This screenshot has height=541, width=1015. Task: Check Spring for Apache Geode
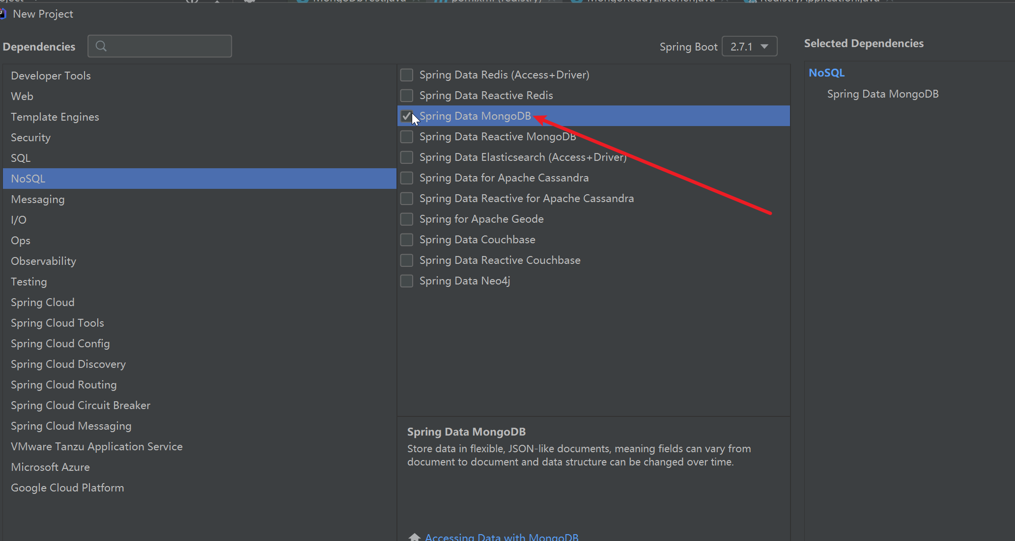tap(406, 219)
